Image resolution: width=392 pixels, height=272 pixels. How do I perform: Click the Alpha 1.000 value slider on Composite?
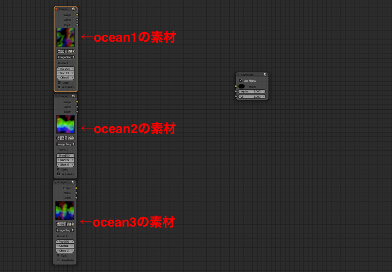point(252,91)
